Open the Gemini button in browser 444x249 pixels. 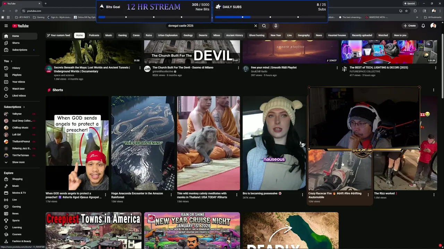[409, 3]
